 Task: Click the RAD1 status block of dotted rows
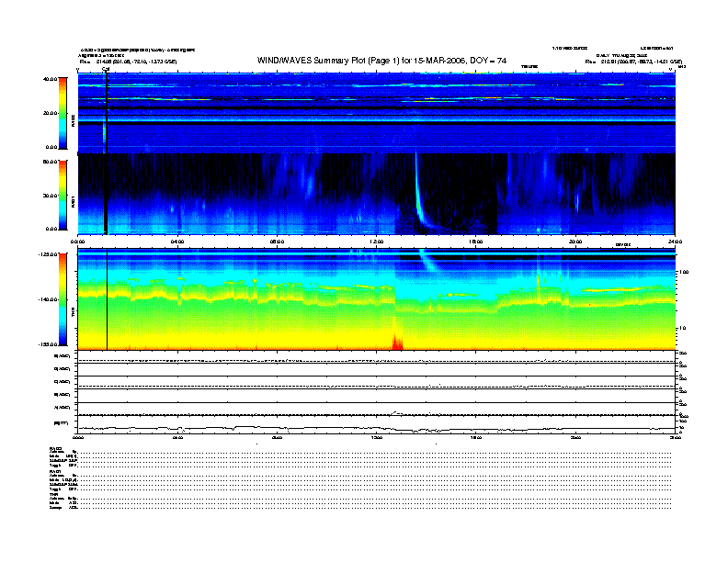coord(360,480)
